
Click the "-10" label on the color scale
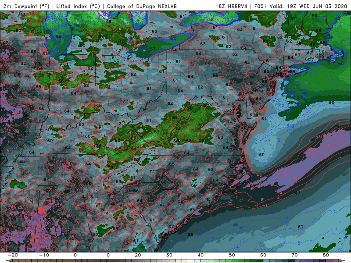(x=44, y=255)
